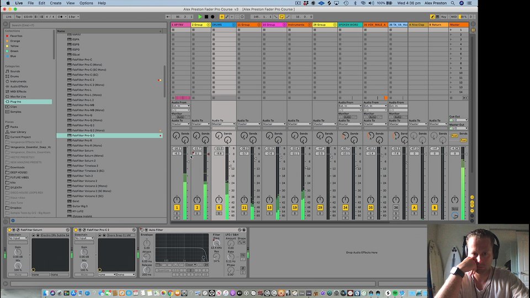Toggle the computer MIDI keyboard button
This screenshot has width=530, height=298.
tap(437, 17)
